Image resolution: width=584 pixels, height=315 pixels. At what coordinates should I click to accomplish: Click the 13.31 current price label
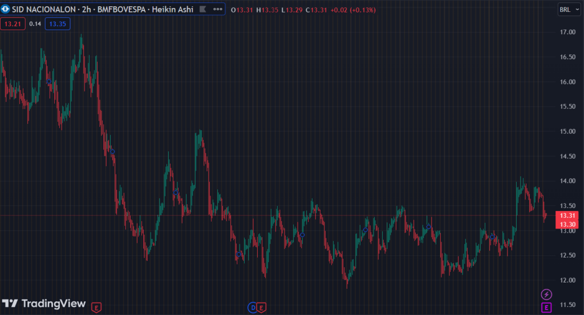click(567, 215)
